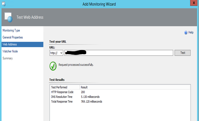199x121 pixels.
Task: Open the Help link
Action: [x=191, y=33]
